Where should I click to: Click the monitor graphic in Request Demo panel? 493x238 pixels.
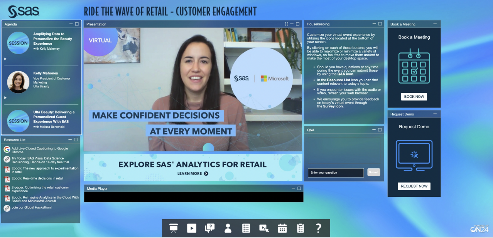coord(414,155)
